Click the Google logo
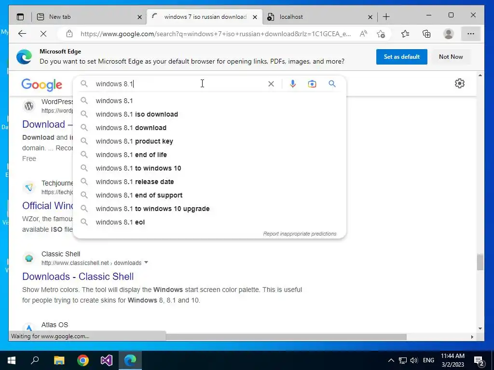 coord(41,85)
